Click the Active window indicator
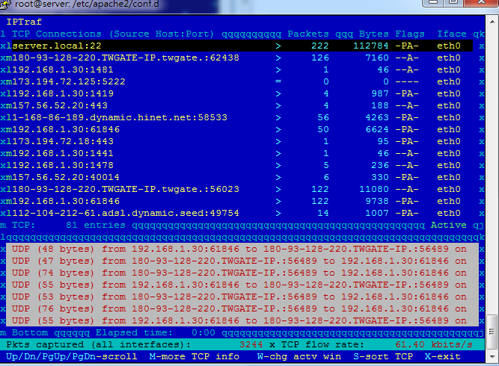 [449, 226]
